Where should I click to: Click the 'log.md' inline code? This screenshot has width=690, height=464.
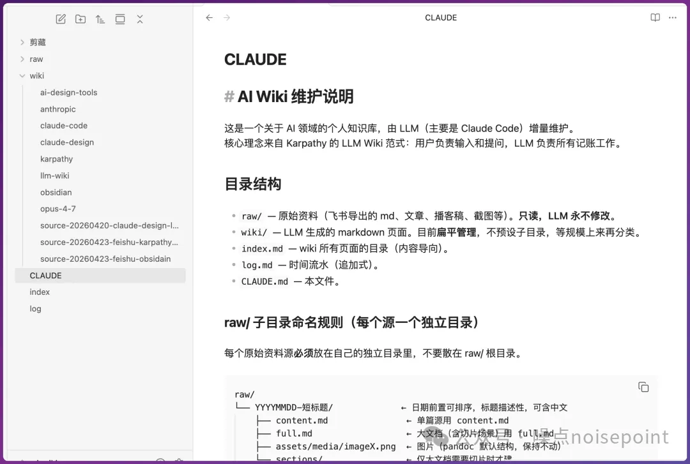pyautogui.click(x=257, y=266)
